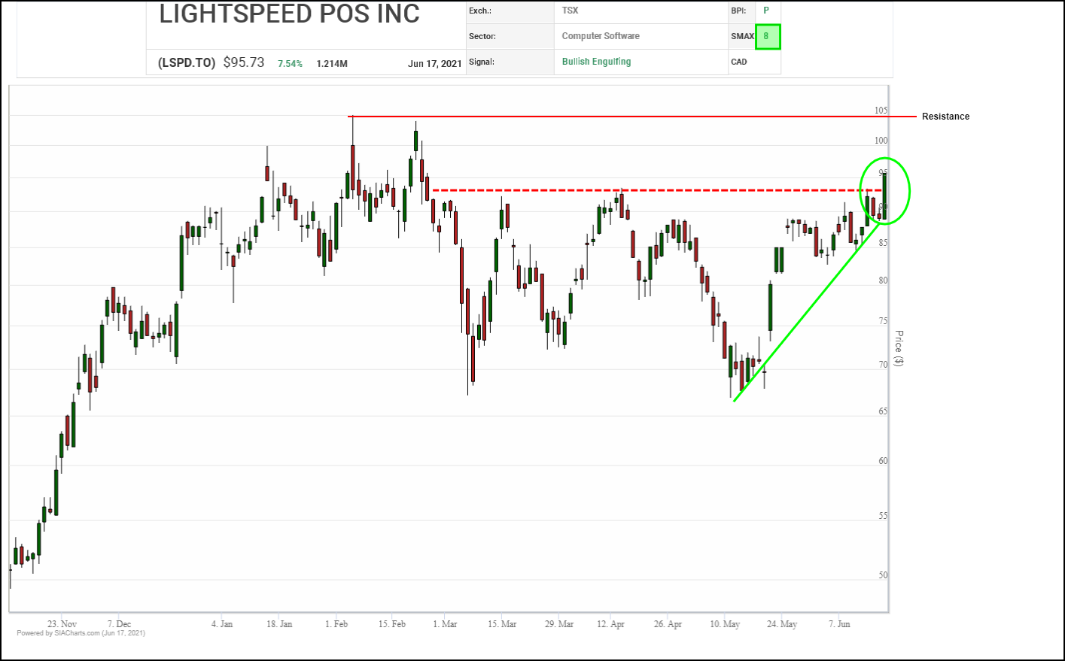
Task: Click the 100 price axis label
Action: (x=881, y=141)
